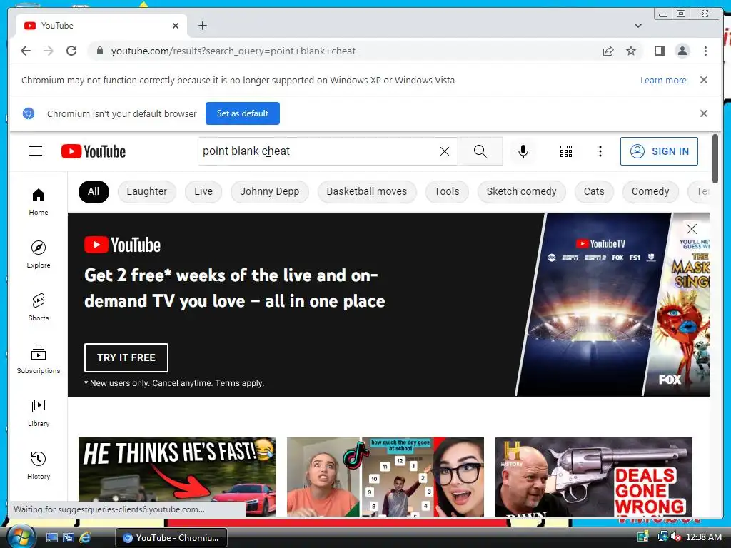
Task: Select the Live filter chip
Action: click(x=203, y=191)
